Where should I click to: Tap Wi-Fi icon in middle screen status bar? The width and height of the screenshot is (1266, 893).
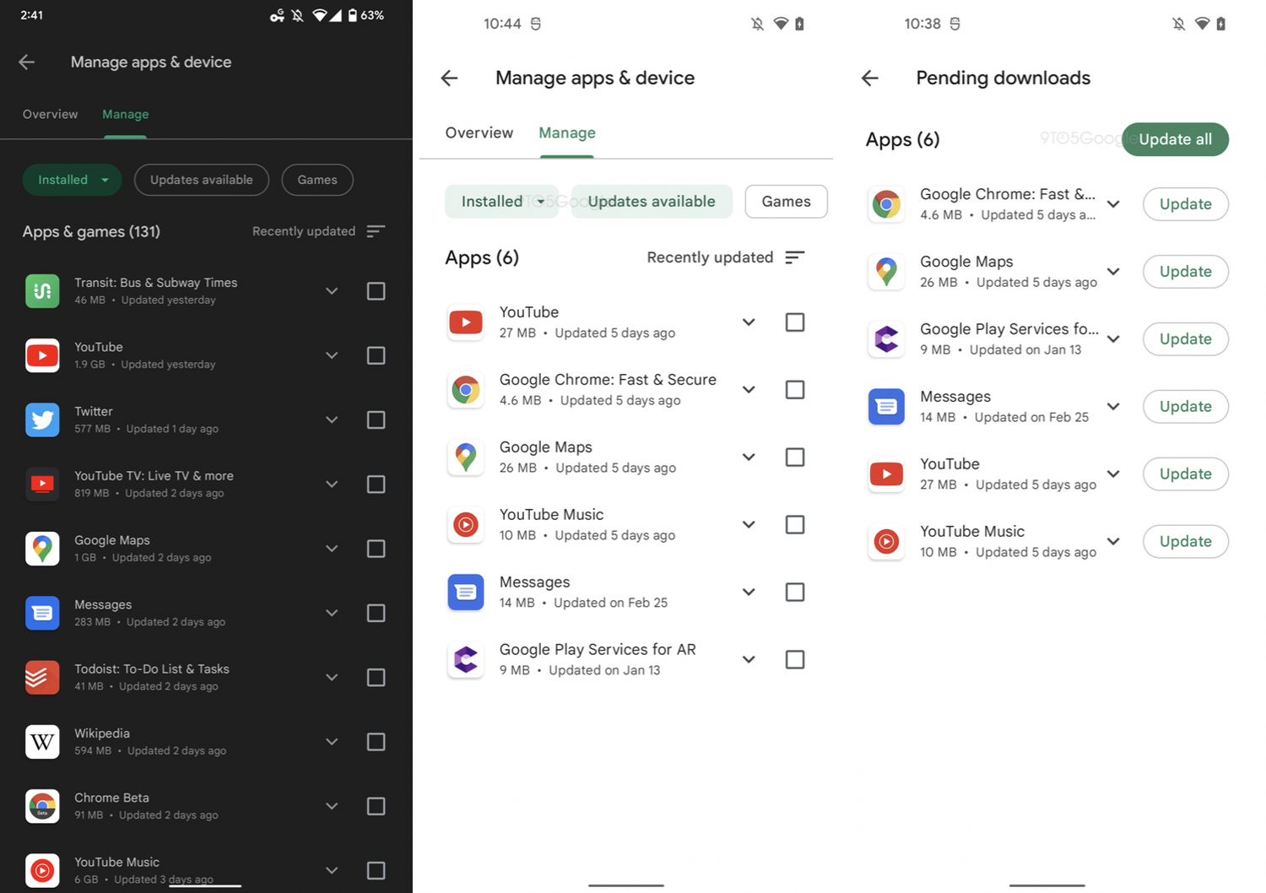pyautogui.click(x=781, y=24)
